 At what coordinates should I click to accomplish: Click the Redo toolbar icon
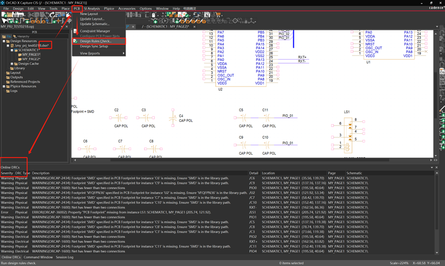tap(53, 14)
